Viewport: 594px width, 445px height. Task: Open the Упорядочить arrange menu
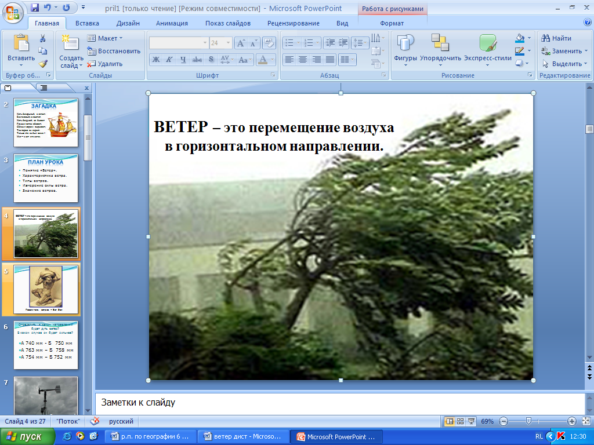441,51
